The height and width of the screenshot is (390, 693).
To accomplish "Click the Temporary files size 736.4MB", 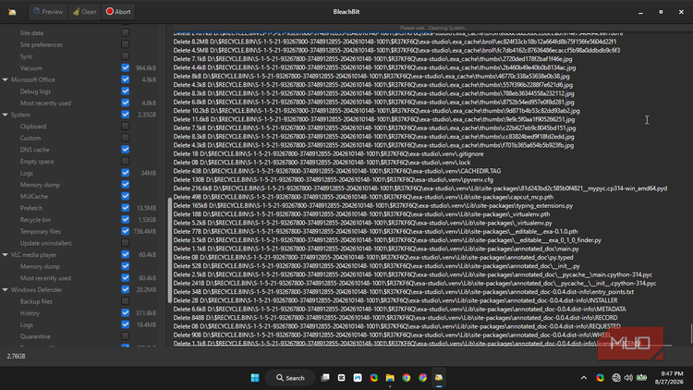I will 145,231.
